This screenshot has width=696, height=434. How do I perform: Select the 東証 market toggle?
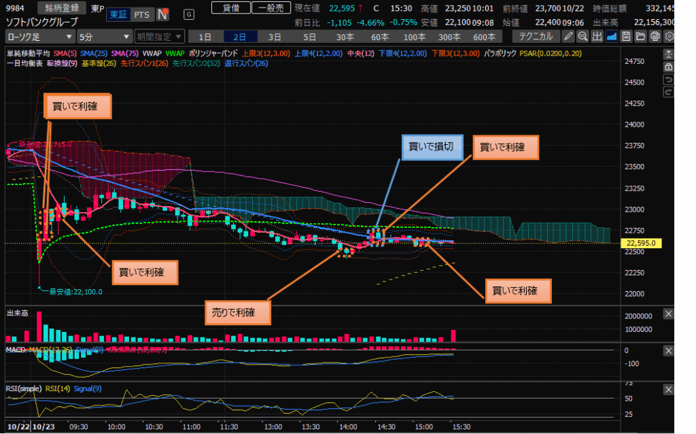(118, 14)
